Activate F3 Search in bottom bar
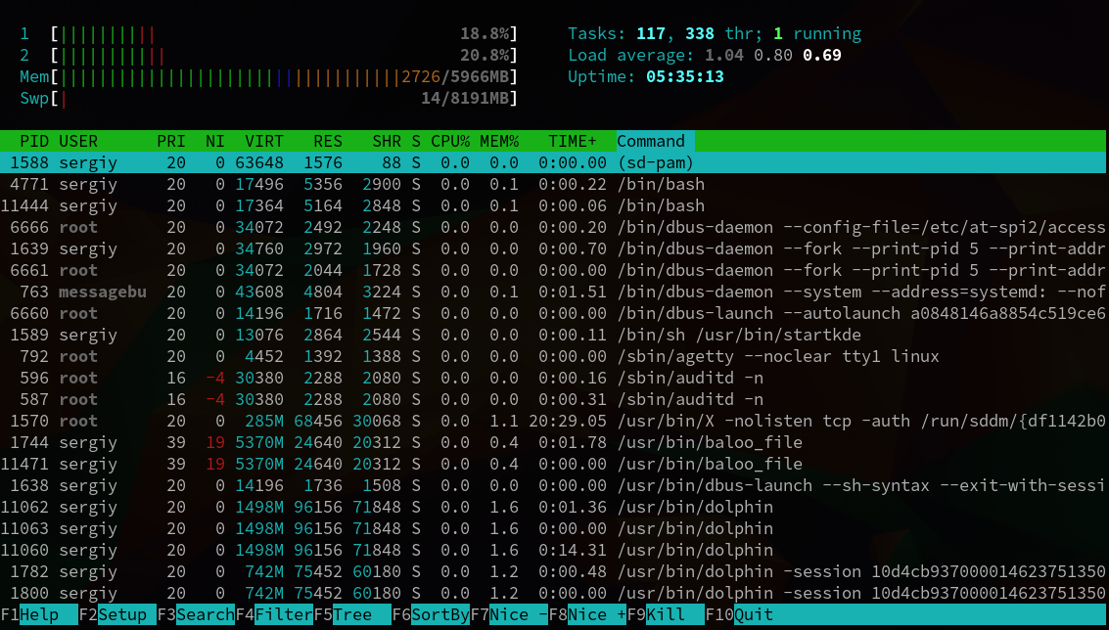The width and height of the screenshot is (1109, 630). [x=196, y=614]
